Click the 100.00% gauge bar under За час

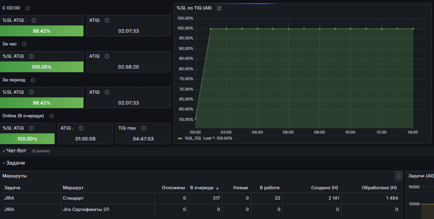tap(42, 67)
